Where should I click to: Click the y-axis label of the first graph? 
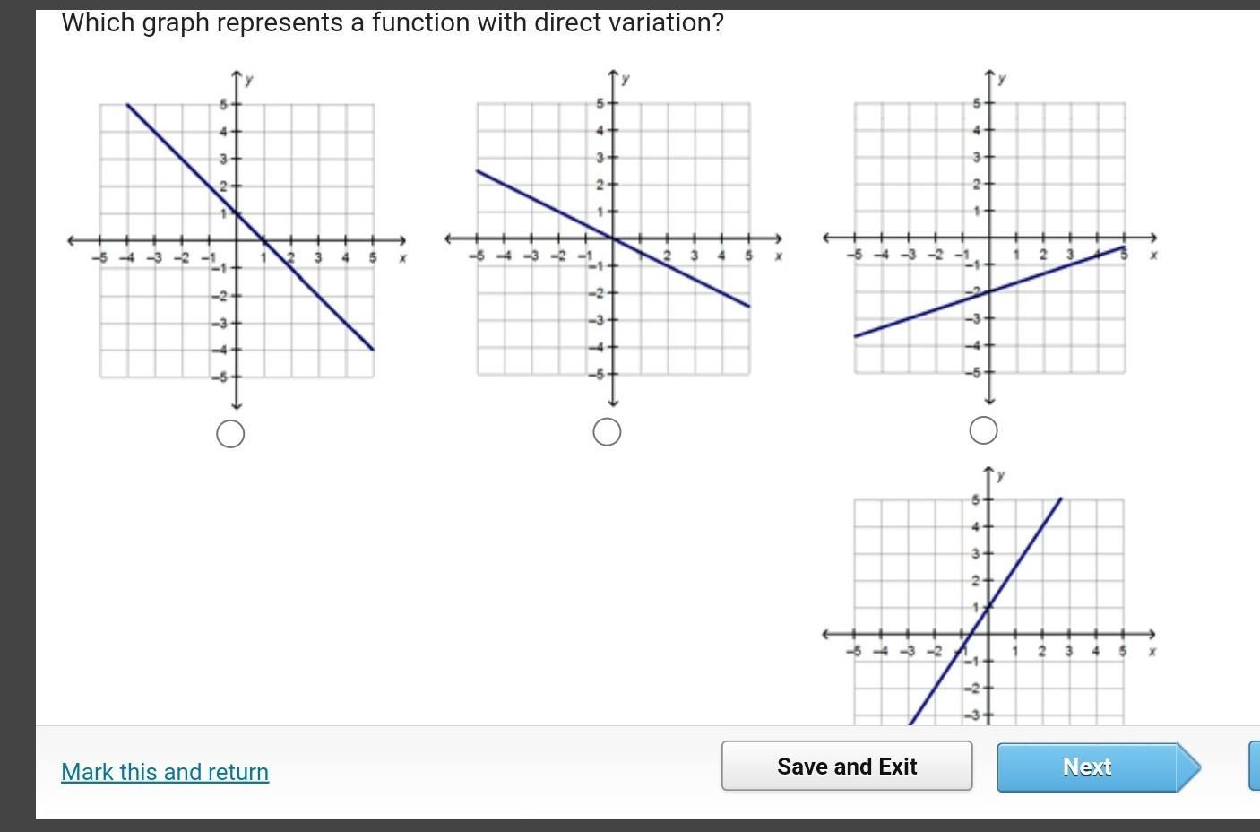click(x=249, y=80)
